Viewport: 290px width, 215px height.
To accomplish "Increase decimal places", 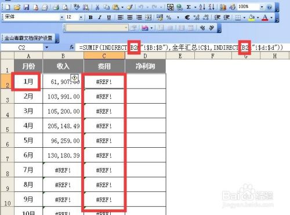I will pos(197,17).
